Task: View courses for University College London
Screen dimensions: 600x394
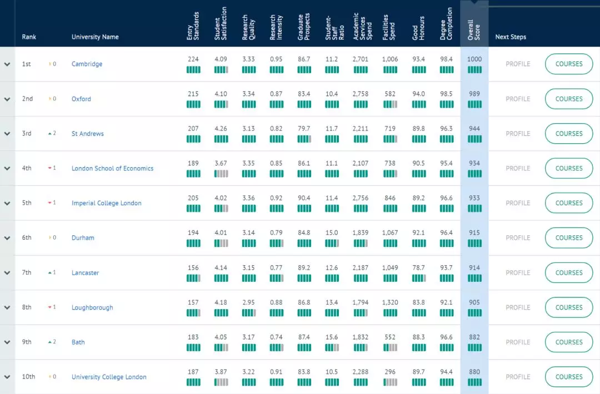Action: click(569, 377)
